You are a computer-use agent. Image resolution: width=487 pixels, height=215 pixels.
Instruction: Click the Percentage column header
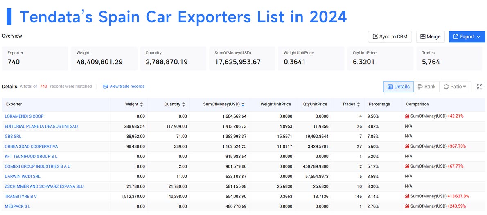(x=379, y=105)
